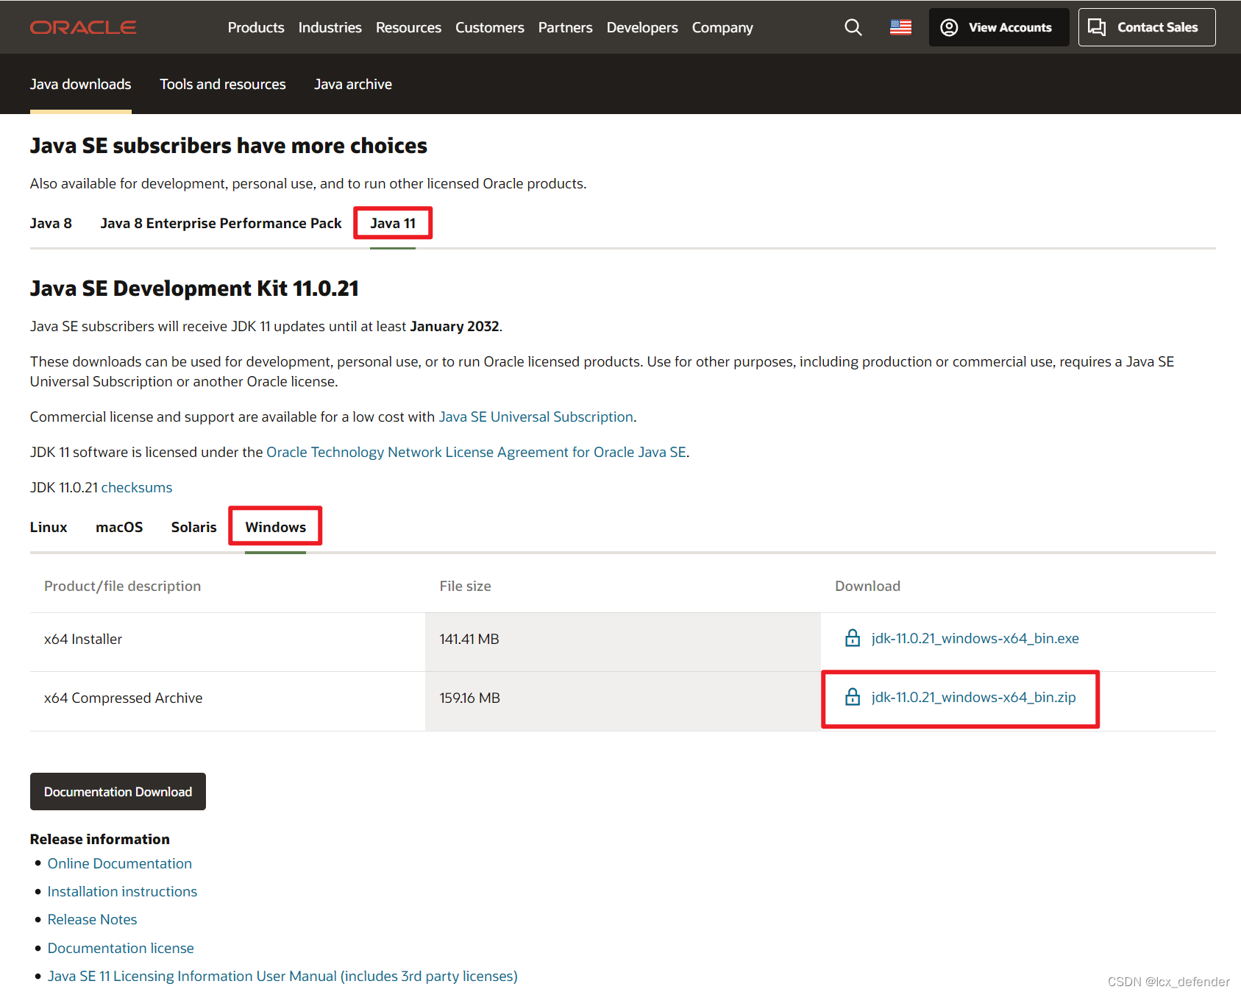Click the lock icon beside bin.zip download
This screenshot has height=995, width=1241.
point(853,697)
